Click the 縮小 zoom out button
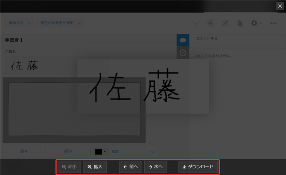 [69, 166]
